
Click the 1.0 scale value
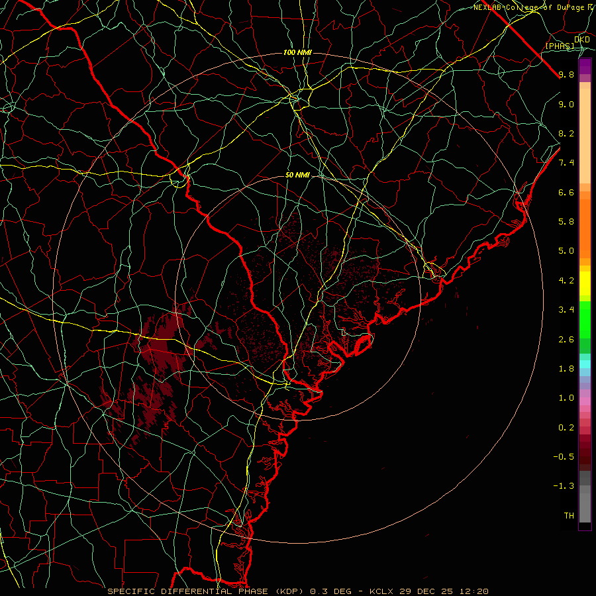(566, 397)
